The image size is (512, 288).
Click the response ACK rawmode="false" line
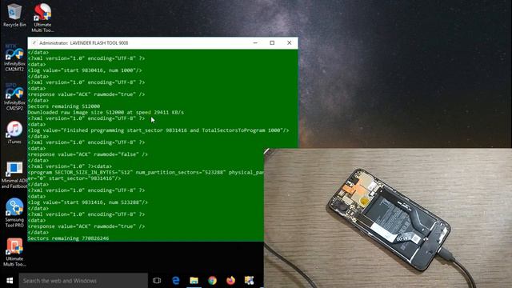[x=87, y=154]
